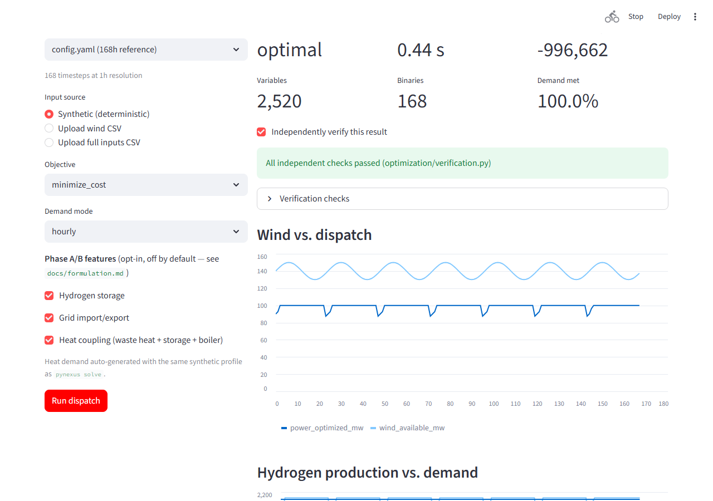Screen dimensions: 713x501
Task: Open the config.yaml scenario dropdown
Action: (x=146, y=50)
